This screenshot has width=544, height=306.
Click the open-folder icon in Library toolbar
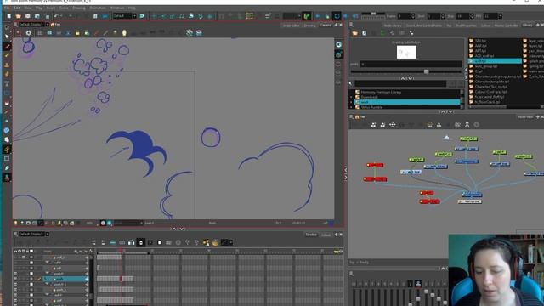click(x=354, y=33)
